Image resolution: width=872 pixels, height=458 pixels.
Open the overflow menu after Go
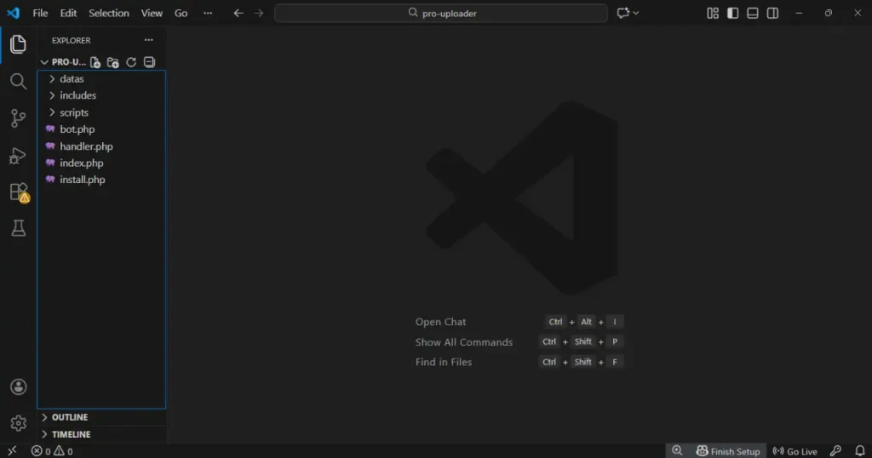(x=208, y=13)
